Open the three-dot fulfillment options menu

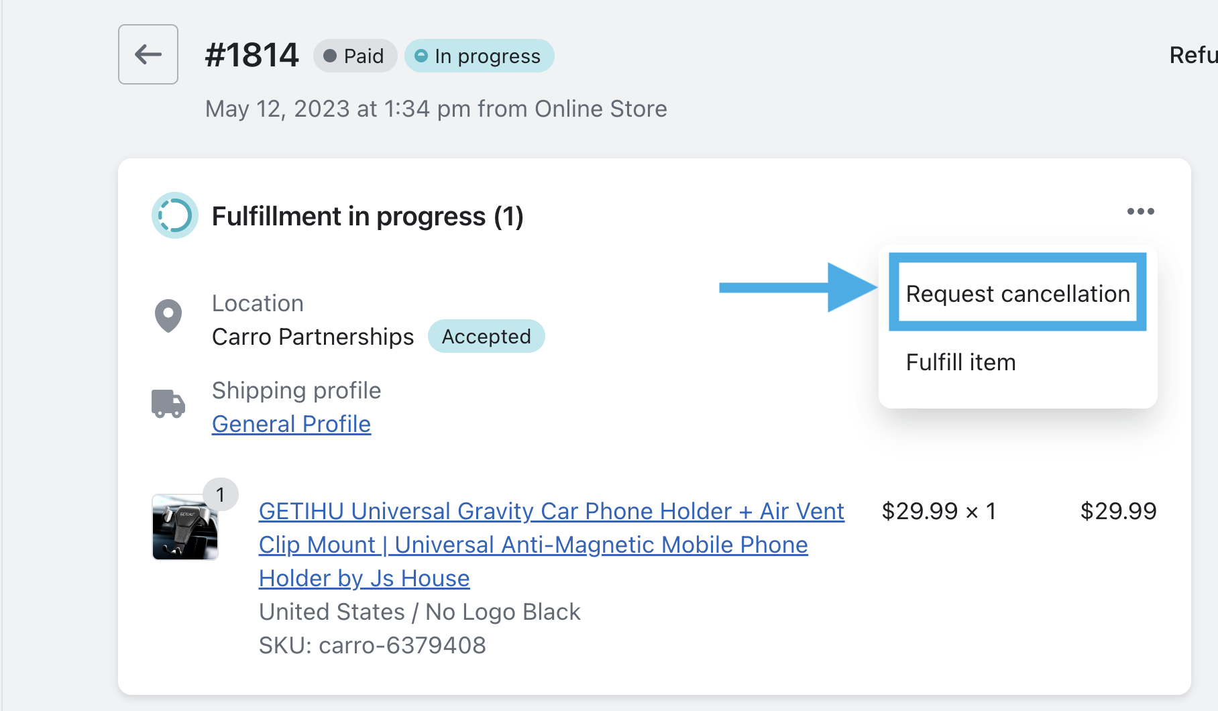coord(1140,211)
